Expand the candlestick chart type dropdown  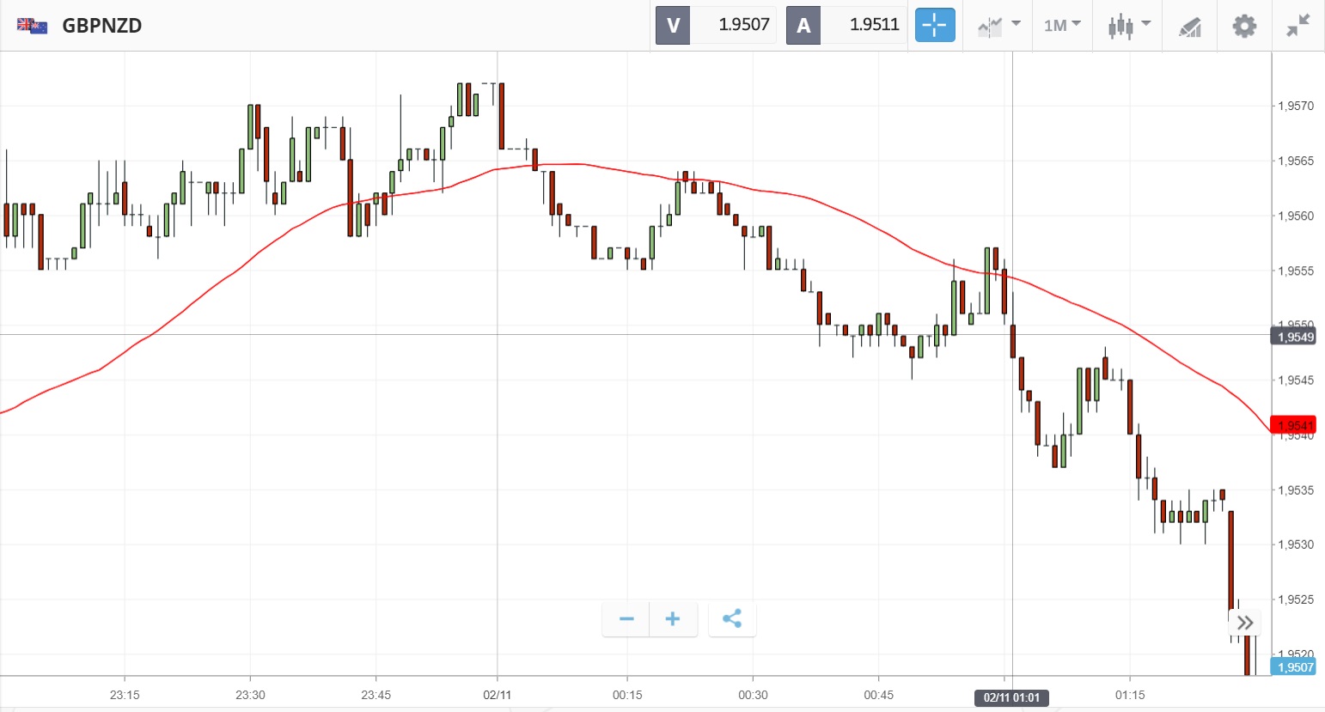[x=1128, y=25]
